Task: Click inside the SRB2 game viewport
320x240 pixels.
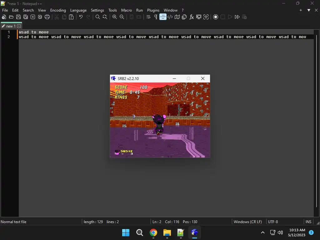Action: 160,120
